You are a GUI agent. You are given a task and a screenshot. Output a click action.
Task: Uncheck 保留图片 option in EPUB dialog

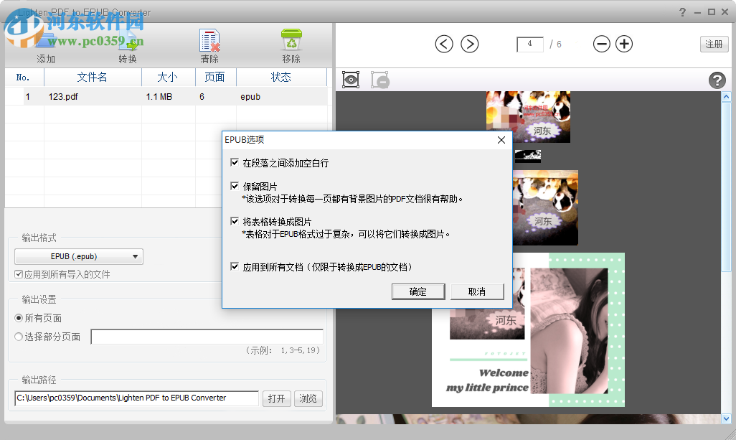[x=235, y=185]
